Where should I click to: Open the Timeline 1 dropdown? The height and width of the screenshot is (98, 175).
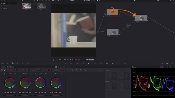click(74, 1)
